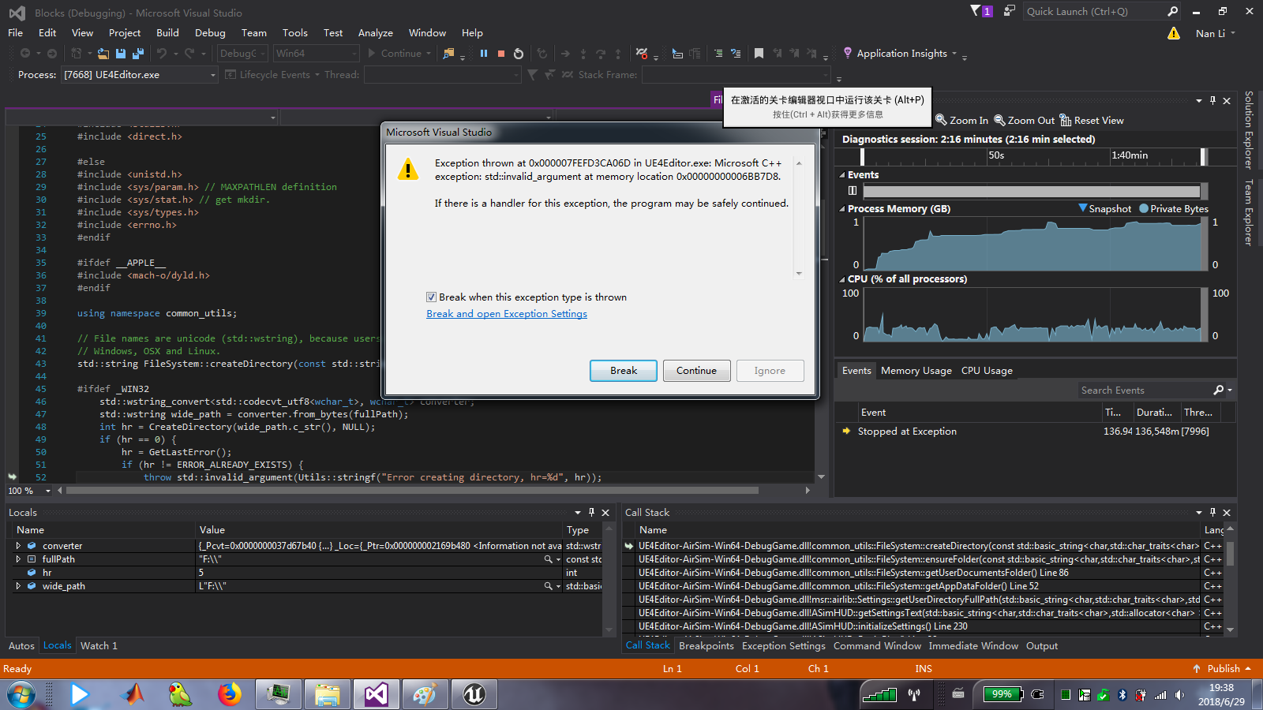Open the Process selector dropdown
Screen dimensions: 1263x710
(211, 74)
